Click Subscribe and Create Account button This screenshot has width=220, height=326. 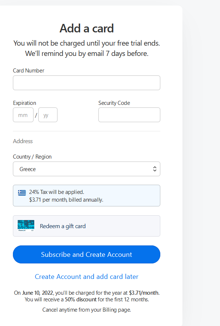(x=87, y=255)
